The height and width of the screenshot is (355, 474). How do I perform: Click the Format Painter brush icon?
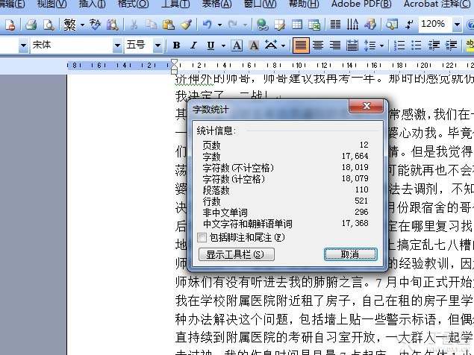coord(186,25)
